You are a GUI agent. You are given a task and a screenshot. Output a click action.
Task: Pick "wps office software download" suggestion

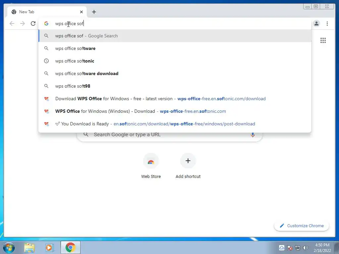coord(175,73)
